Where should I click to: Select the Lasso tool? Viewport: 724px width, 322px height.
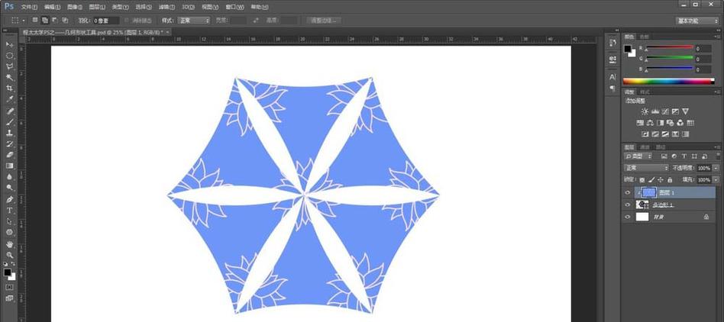point(10,66)
